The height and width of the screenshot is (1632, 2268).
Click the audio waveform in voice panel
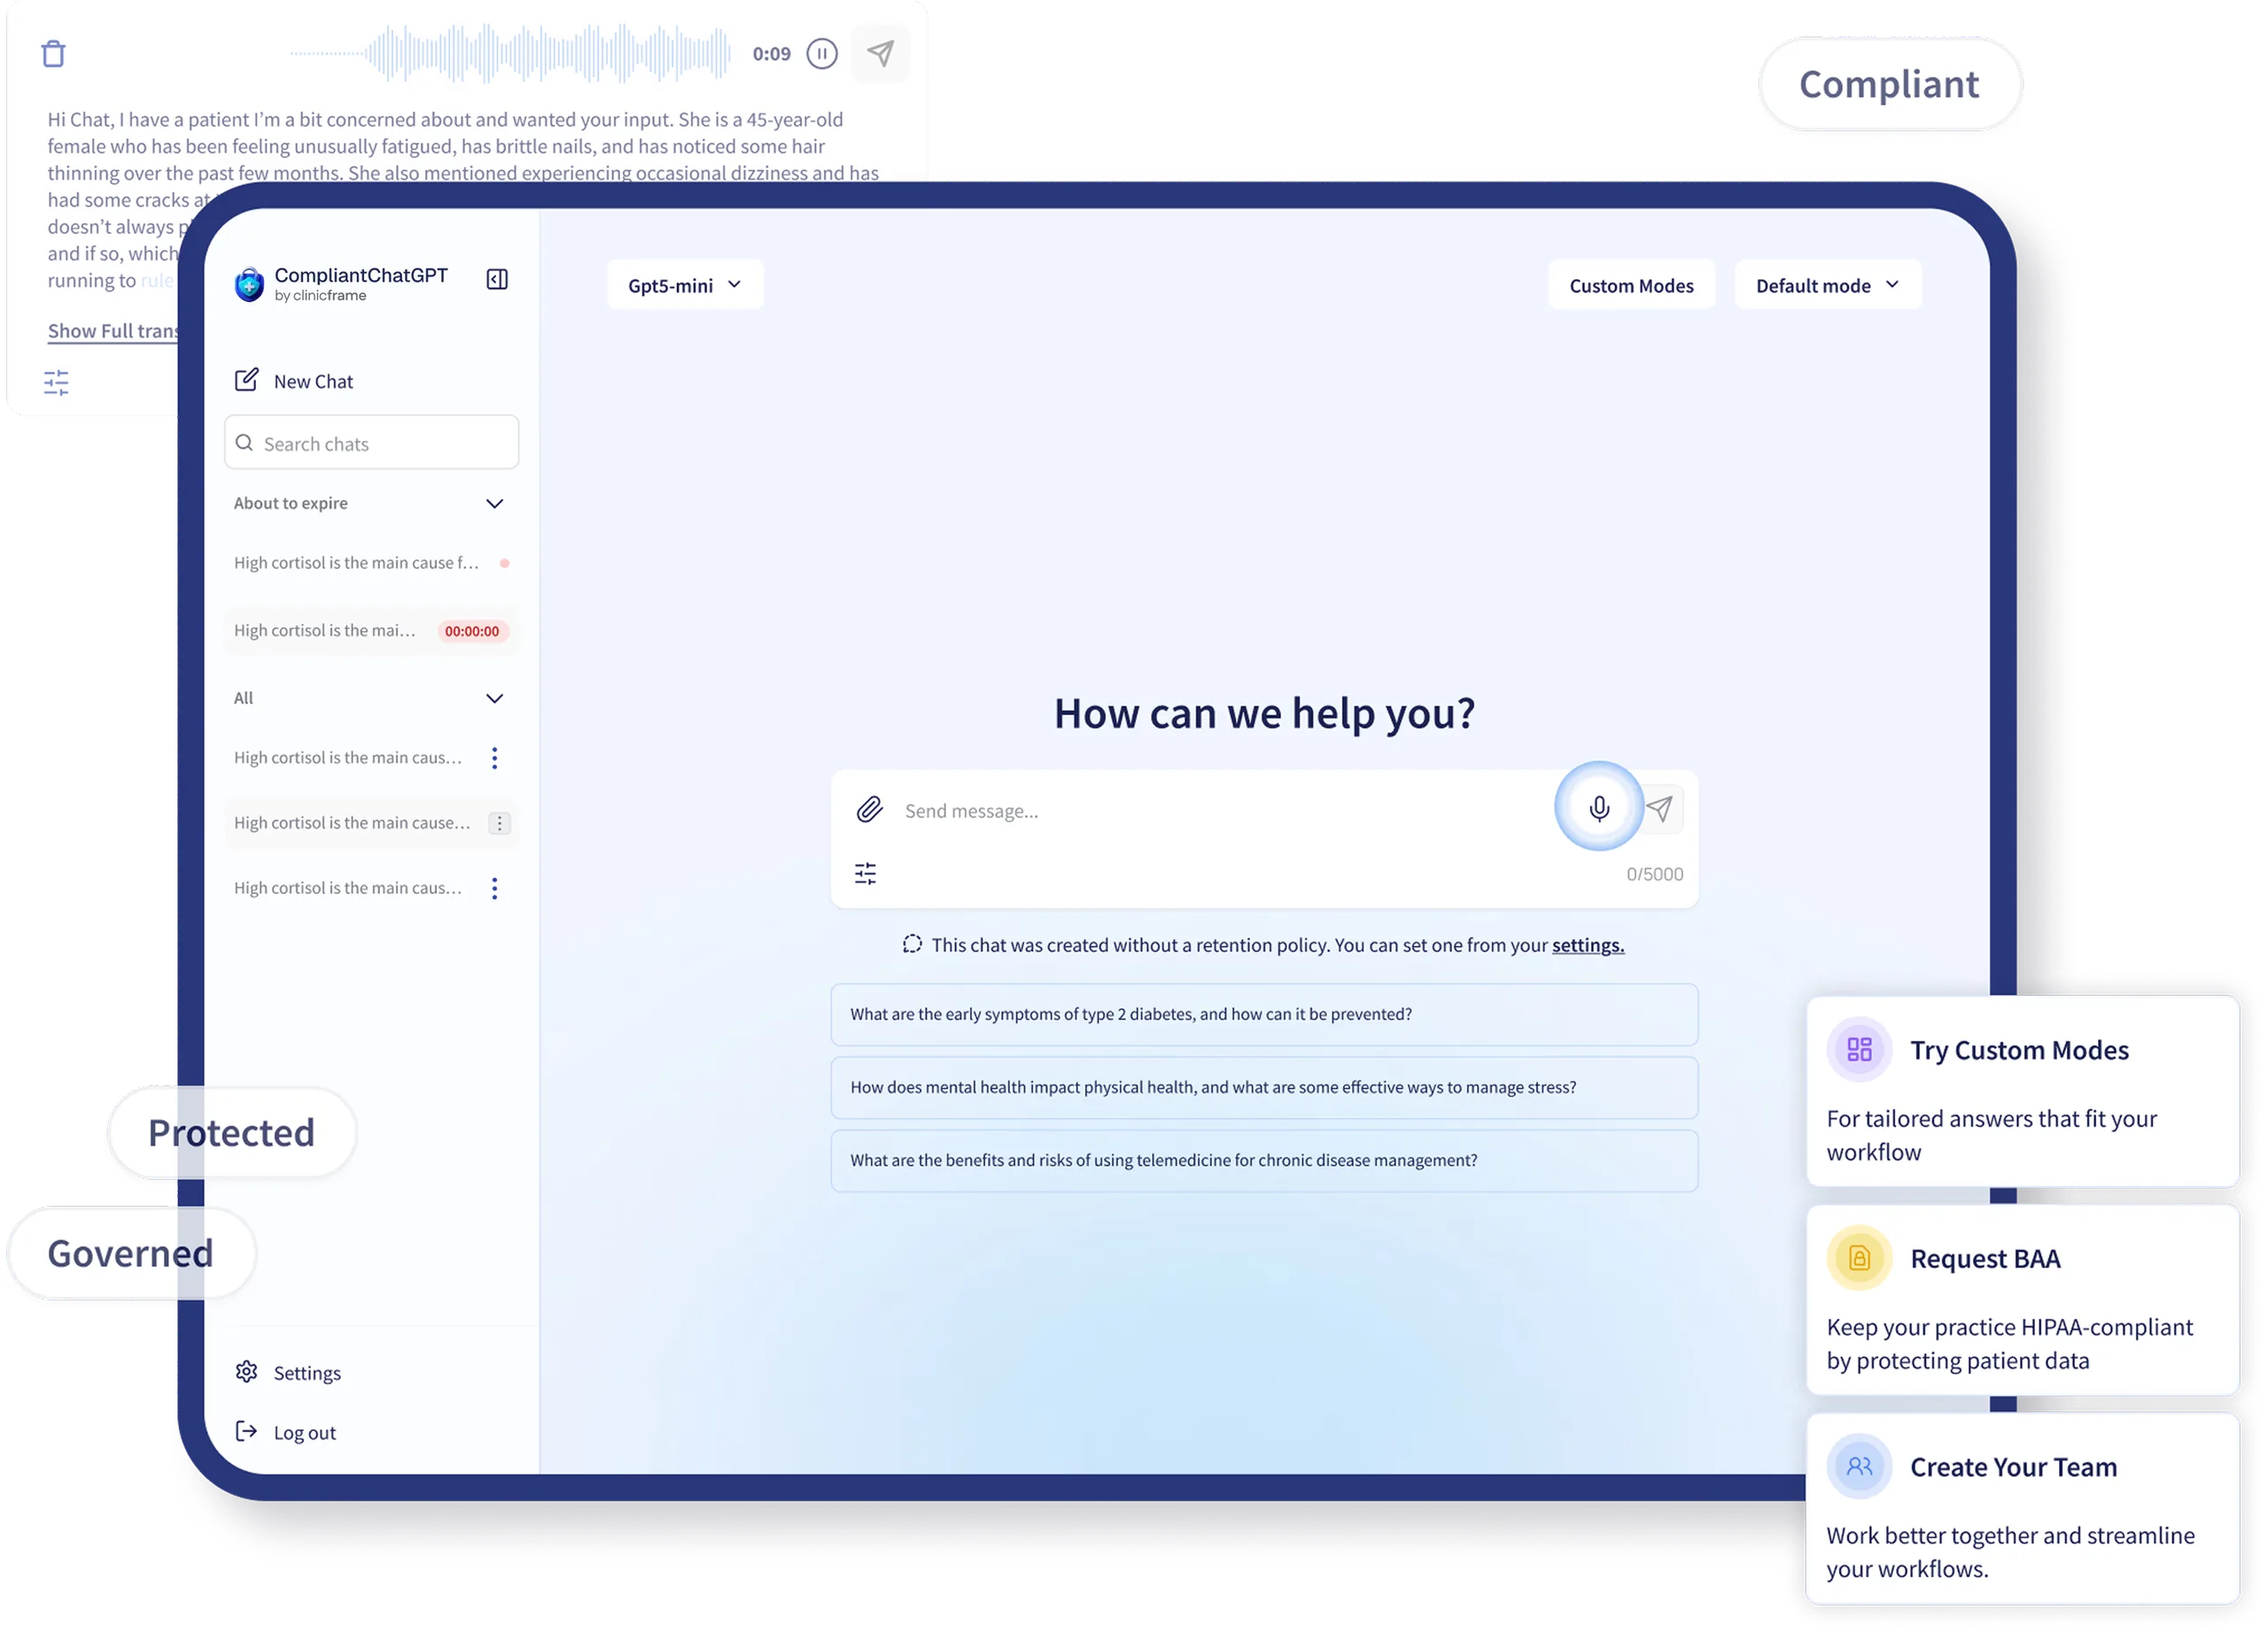(510, 53)
